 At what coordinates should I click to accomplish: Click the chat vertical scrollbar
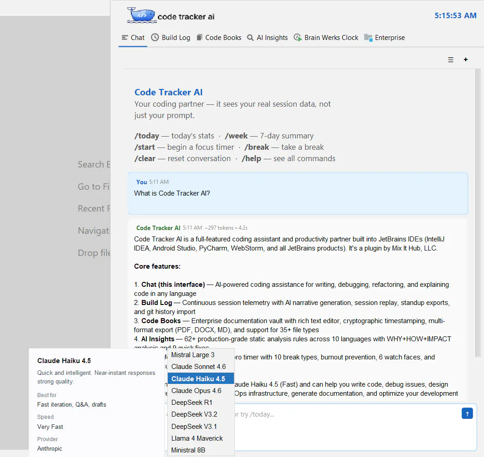click(478, 213)
